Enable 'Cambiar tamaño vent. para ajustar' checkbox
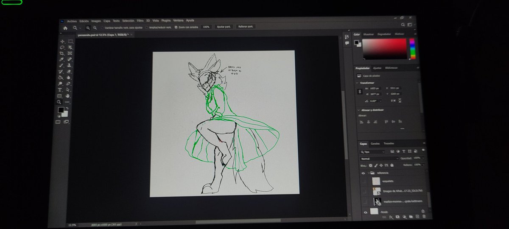 [x=103, y=28]
